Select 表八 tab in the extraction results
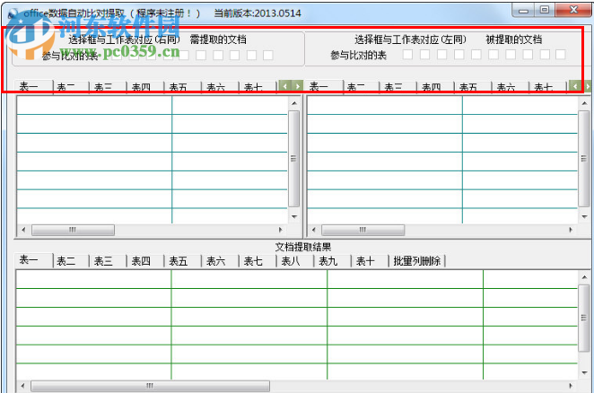594x393 pixels. pos(294,261)
